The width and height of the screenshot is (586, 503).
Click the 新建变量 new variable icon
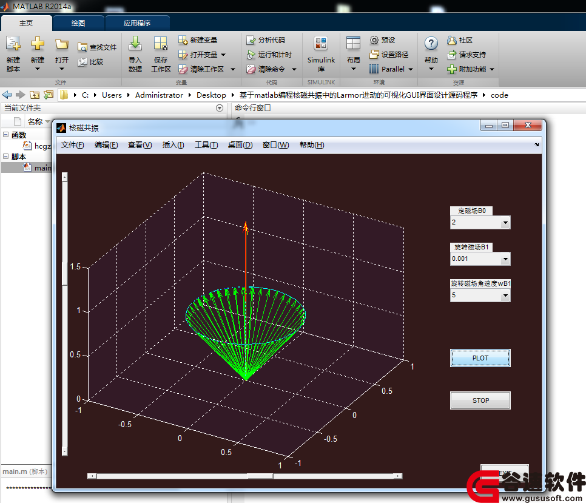click(x=183, y=39)
